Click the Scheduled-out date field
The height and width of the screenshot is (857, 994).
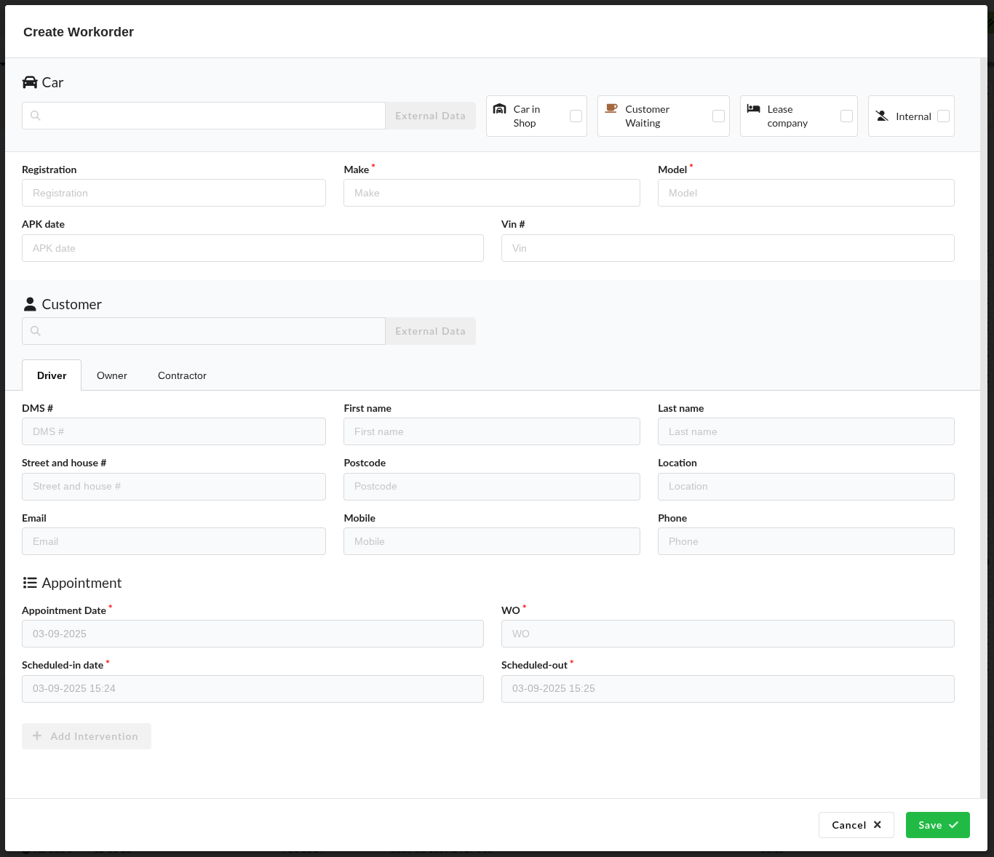click(x=728, y=689)
